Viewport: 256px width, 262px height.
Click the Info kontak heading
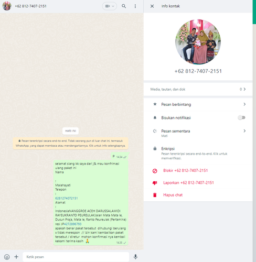170,6
